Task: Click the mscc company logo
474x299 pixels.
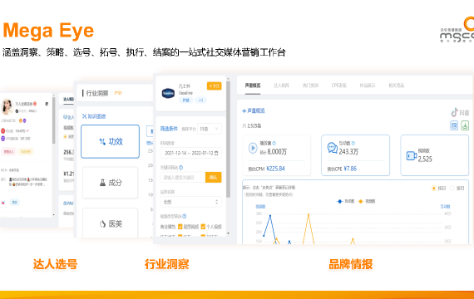Action: (x=457, y=30)
